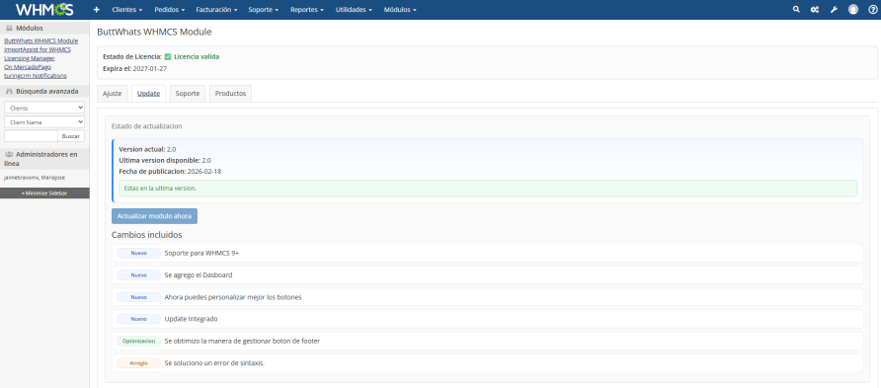Screen dimensions: 881x388
Task: Switch to the Soporte tab
Action: [188, 94]
